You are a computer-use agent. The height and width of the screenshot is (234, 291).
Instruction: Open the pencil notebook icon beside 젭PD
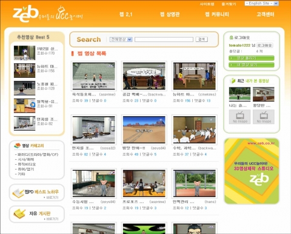tap(18, 193)
